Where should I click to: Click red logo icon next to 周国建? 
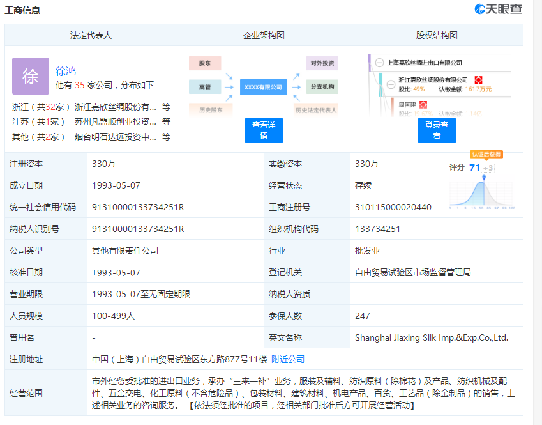click(424, 104)
